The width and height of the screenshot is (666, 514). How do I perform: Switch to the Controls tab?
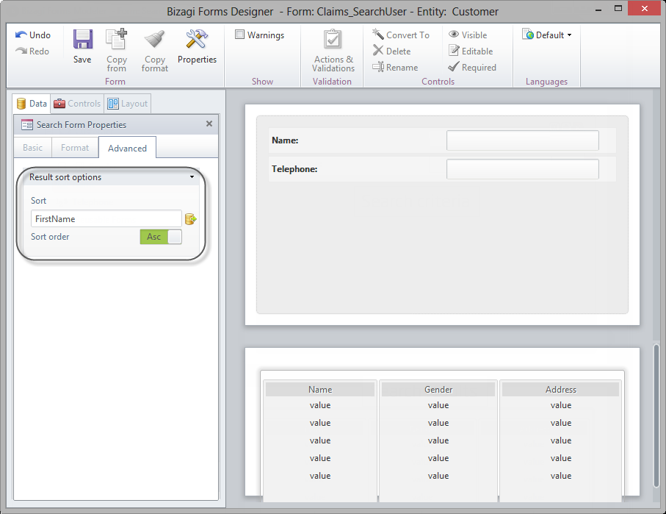pyautogui.click(x=77, y=104)
